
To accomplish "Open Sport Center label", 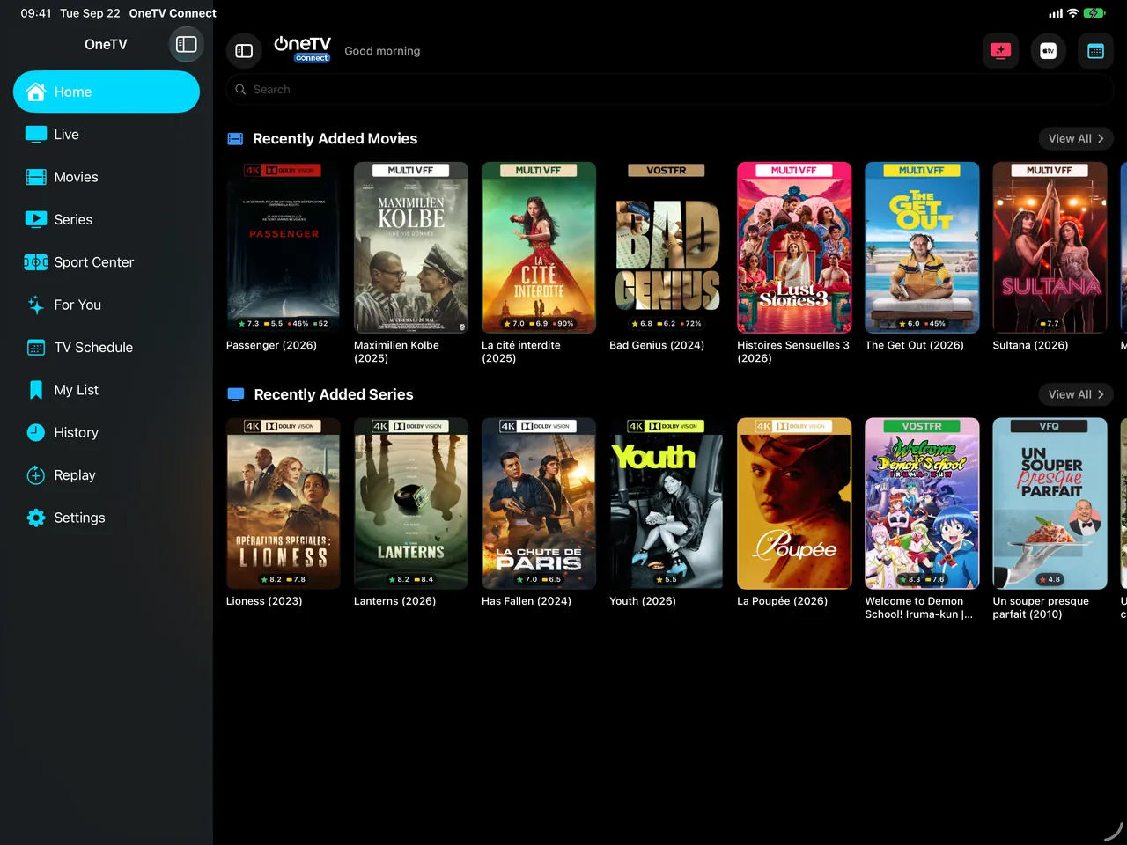I will (94, 262).
